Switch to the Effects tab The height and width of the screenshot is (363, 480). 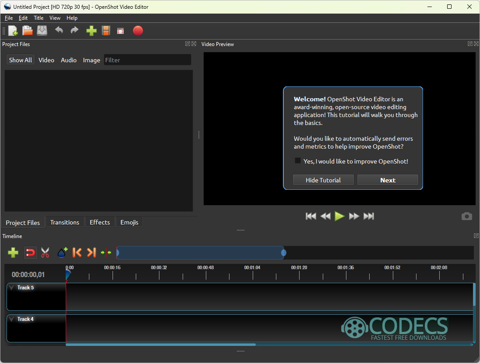point(100,222)
